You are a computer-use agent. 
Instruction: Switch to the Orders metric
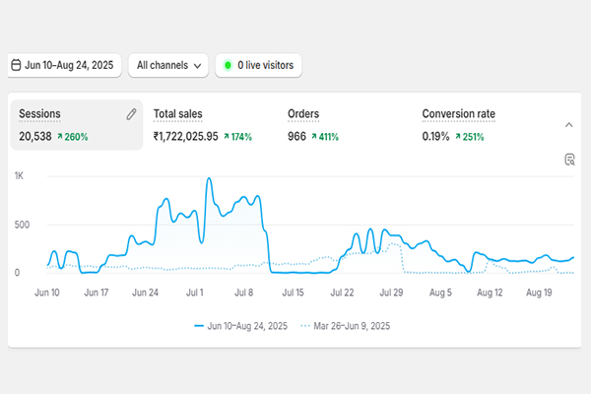(304, 115)
